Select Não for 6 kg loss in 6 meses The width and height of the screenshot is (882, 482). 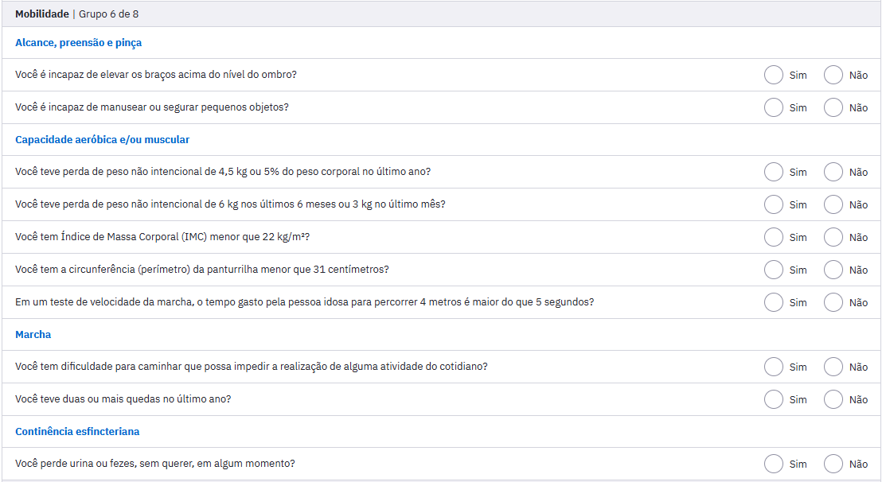(833, 204)
